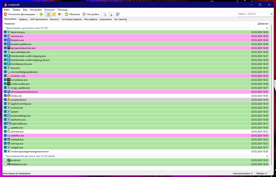Click the Найти search field

[253, 14]
